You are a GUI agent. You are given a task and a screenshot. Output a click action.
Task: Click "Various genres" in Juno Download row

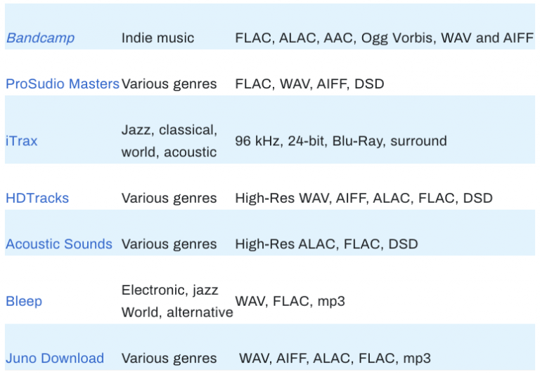click(169, 358)
